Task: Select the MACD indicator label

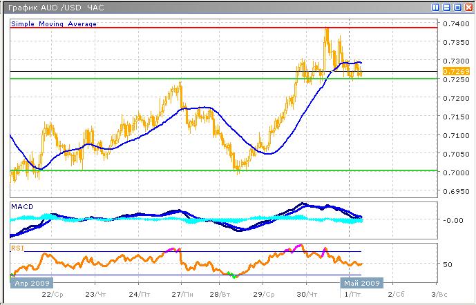Action: (x=22, y=206)
